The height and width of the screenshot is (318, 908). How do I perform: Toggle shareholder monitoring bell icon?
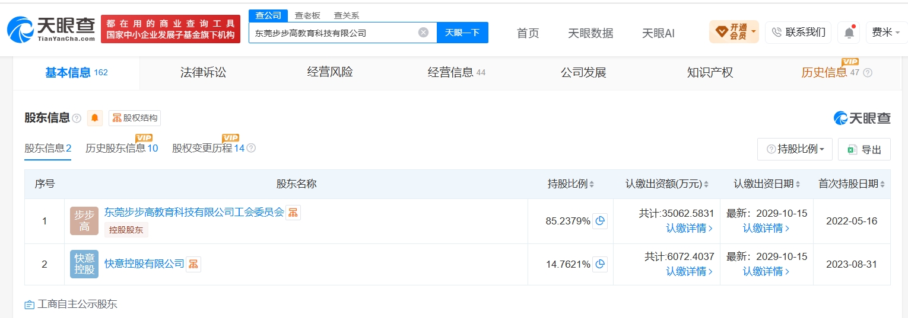95,118
